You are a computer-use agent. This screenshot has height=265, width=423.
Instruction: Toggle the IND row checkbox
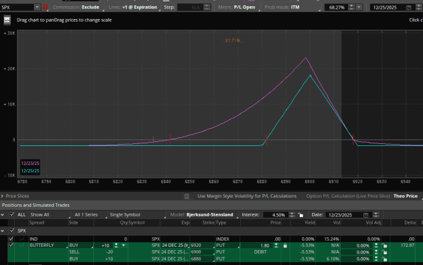point(11,239)
